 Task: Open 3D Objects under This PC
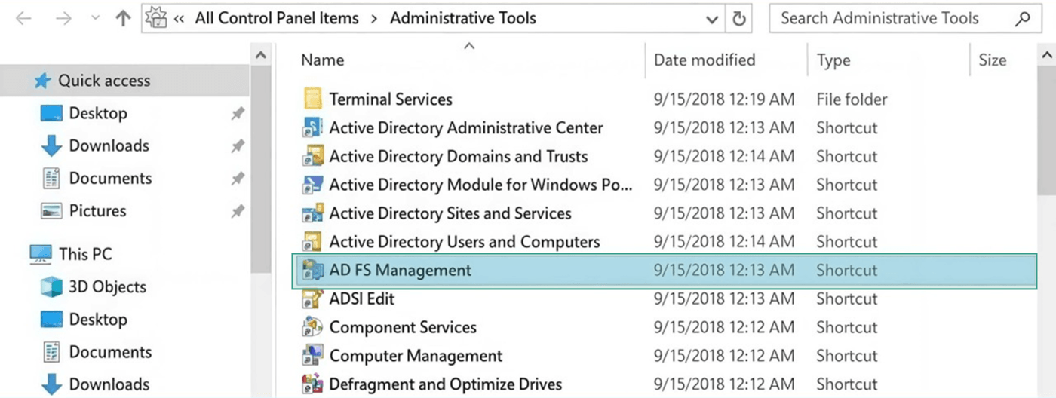[x=107, y=287]
